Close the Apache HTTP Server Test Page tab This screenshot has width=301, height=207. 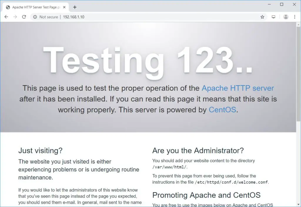click(x=64, y=7)
